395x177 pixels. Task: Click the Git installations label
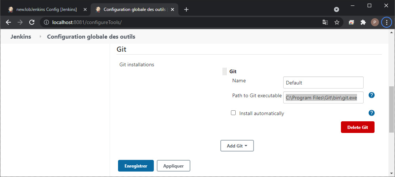(137, 64)
